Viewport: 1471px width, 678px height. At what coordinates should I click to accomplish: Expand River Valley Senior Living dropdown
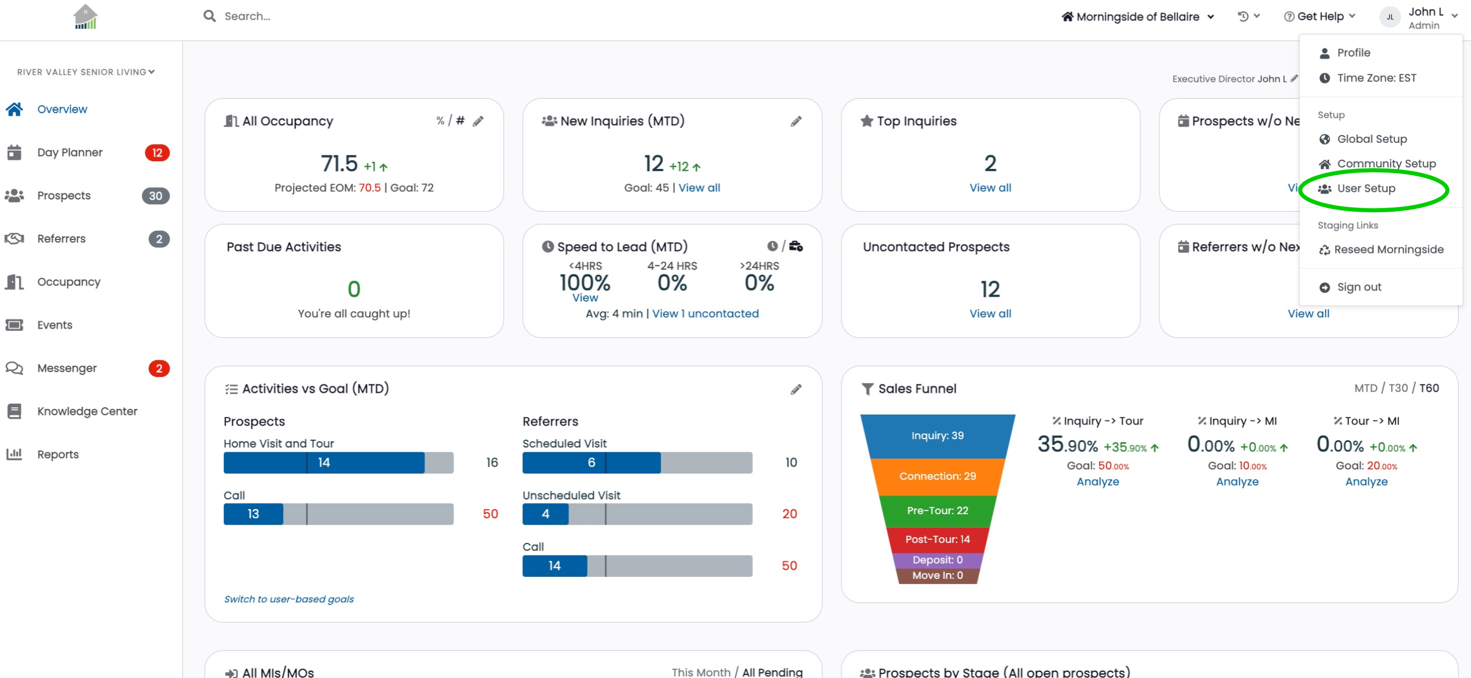point(86,72)
